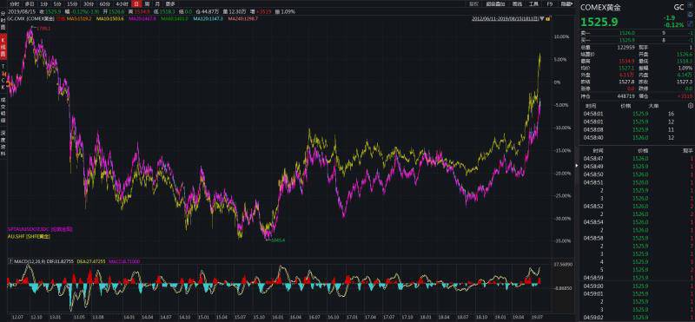Click the F9 button
Image resolution: width=695 pixels, height=322 pixels.
click(x=550, y=3)
